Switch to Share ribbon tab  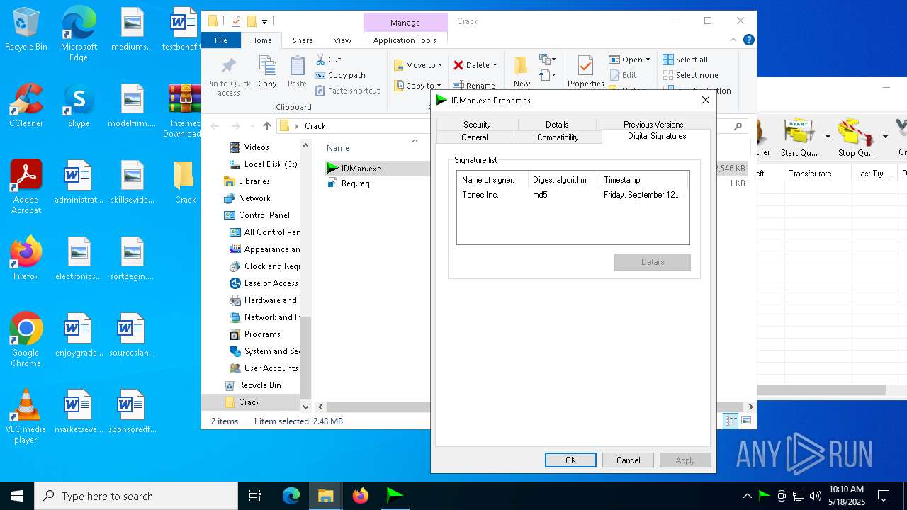pos(303,40)
